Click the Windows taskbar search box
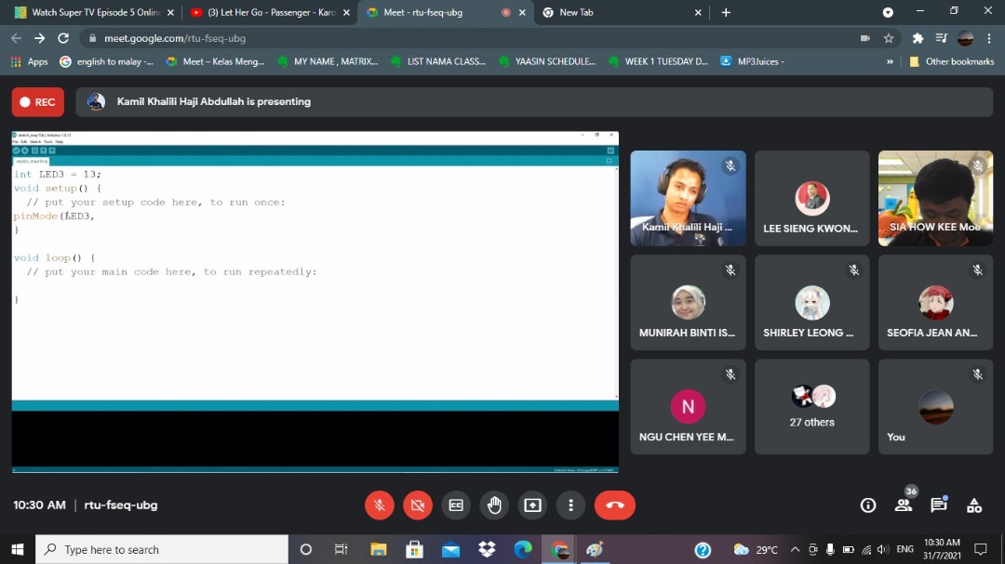The width and height of the screenshot is (1005, 564). 163,550
